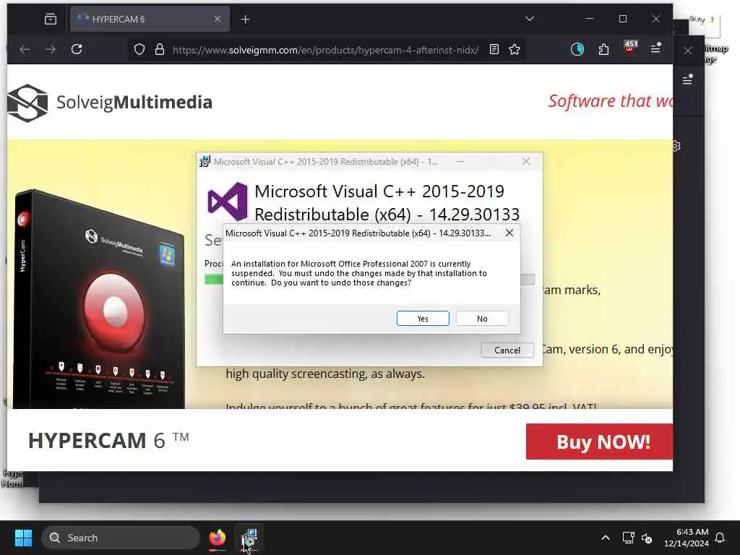Close the HYPERCAM 6 tab
Screen dimensions: 740x555
[x=217, y=19]
